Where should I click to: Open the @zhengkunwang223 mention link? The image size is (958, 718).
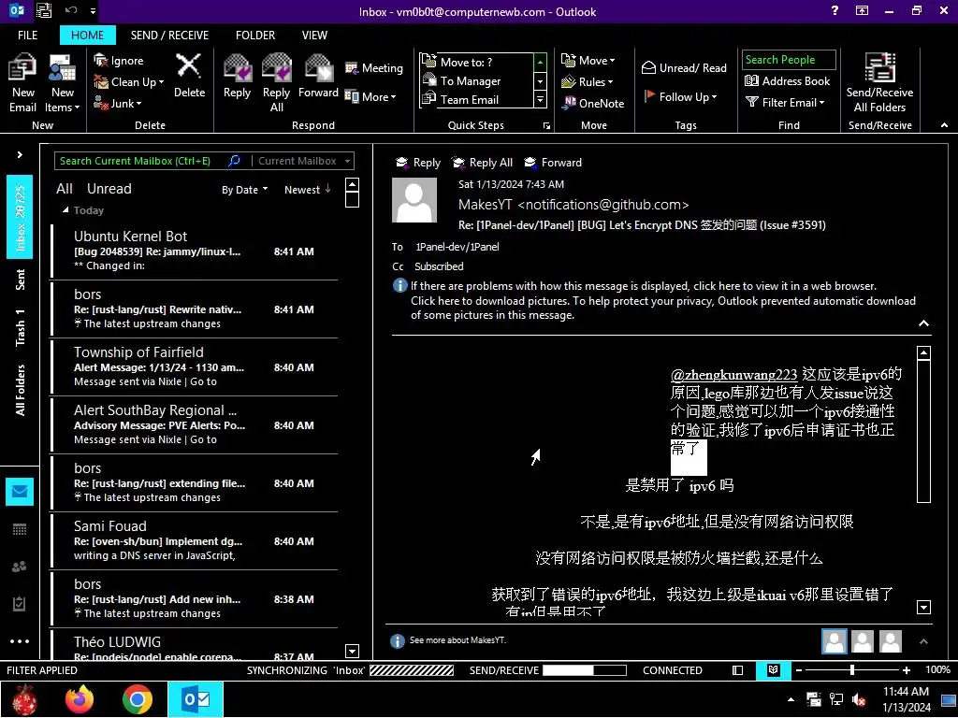point(733,374)
